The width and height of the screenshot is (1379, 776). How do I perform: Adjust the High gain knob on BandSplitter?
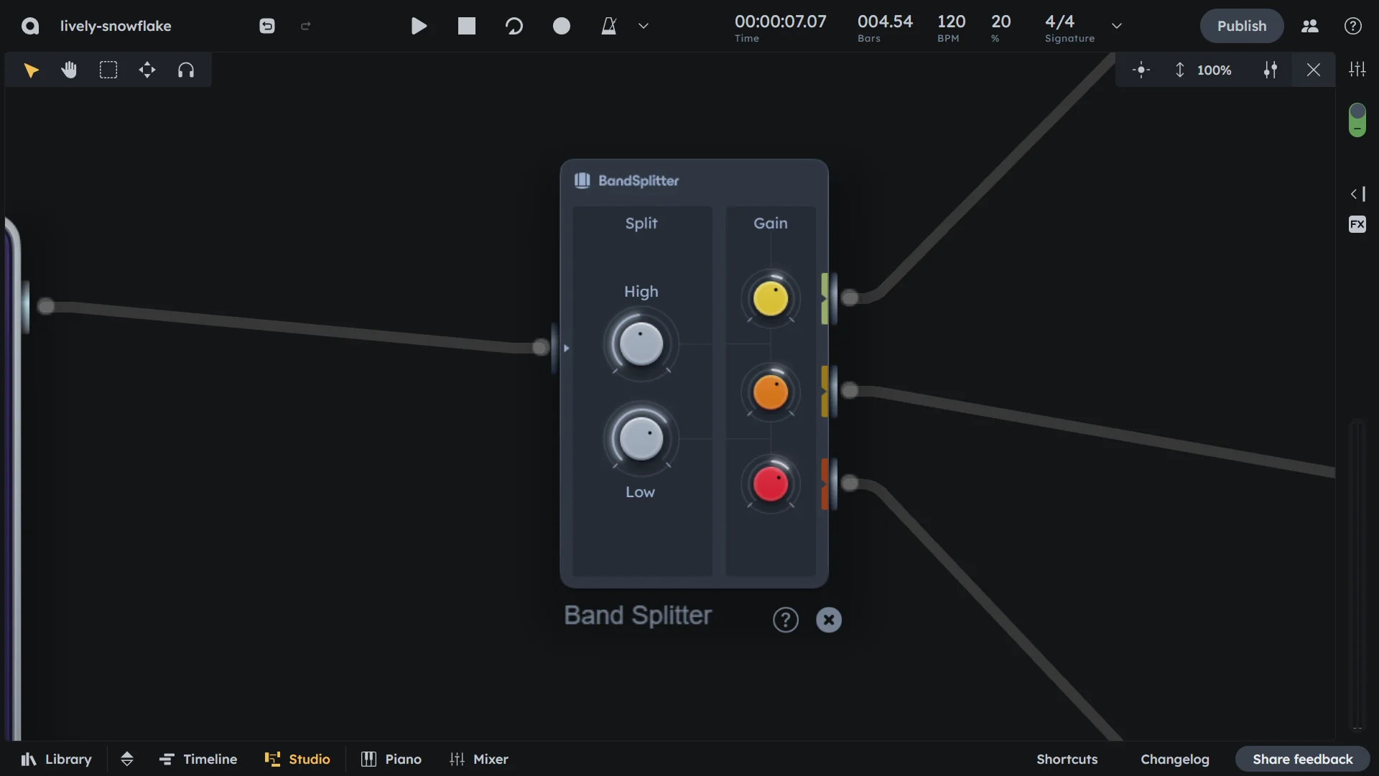[770, 298]
